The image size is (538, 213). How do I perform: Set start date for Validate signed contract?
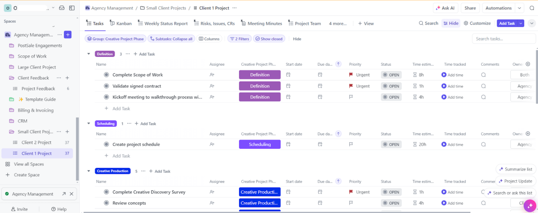pos(288,86)
